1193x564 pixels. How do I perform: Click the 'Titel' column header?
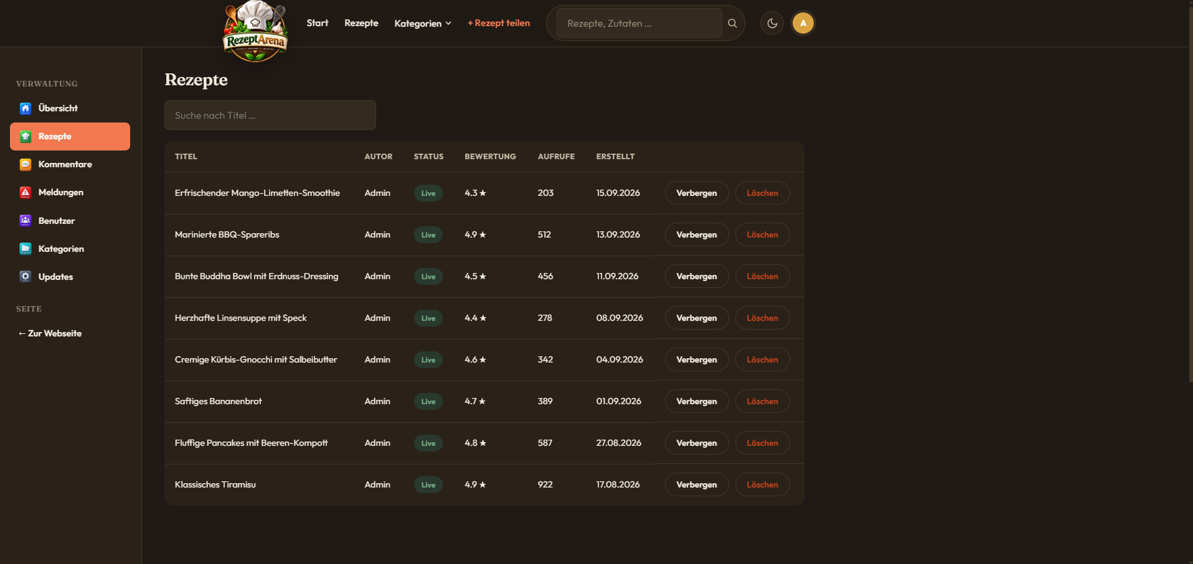[x=186, y=157]
